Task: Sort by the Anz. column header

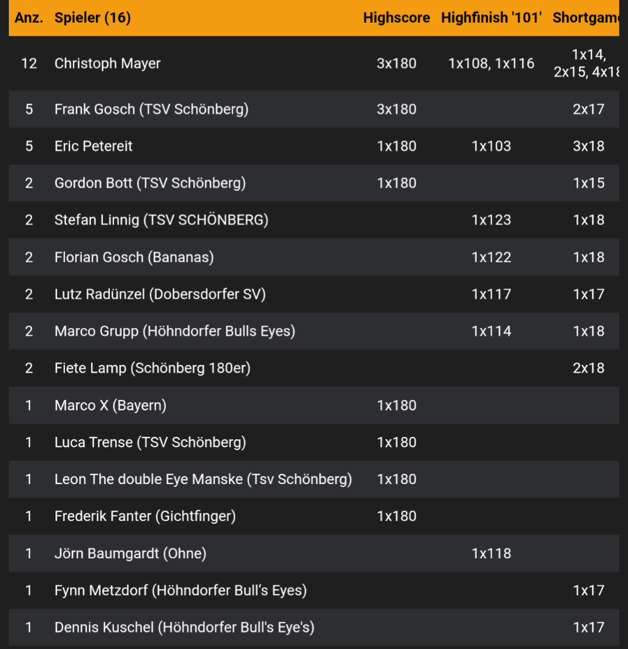Action: tap(29, 18)
